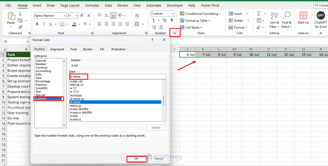
Task: Center text horizontally in ribbon
Action: click(106, 24)
